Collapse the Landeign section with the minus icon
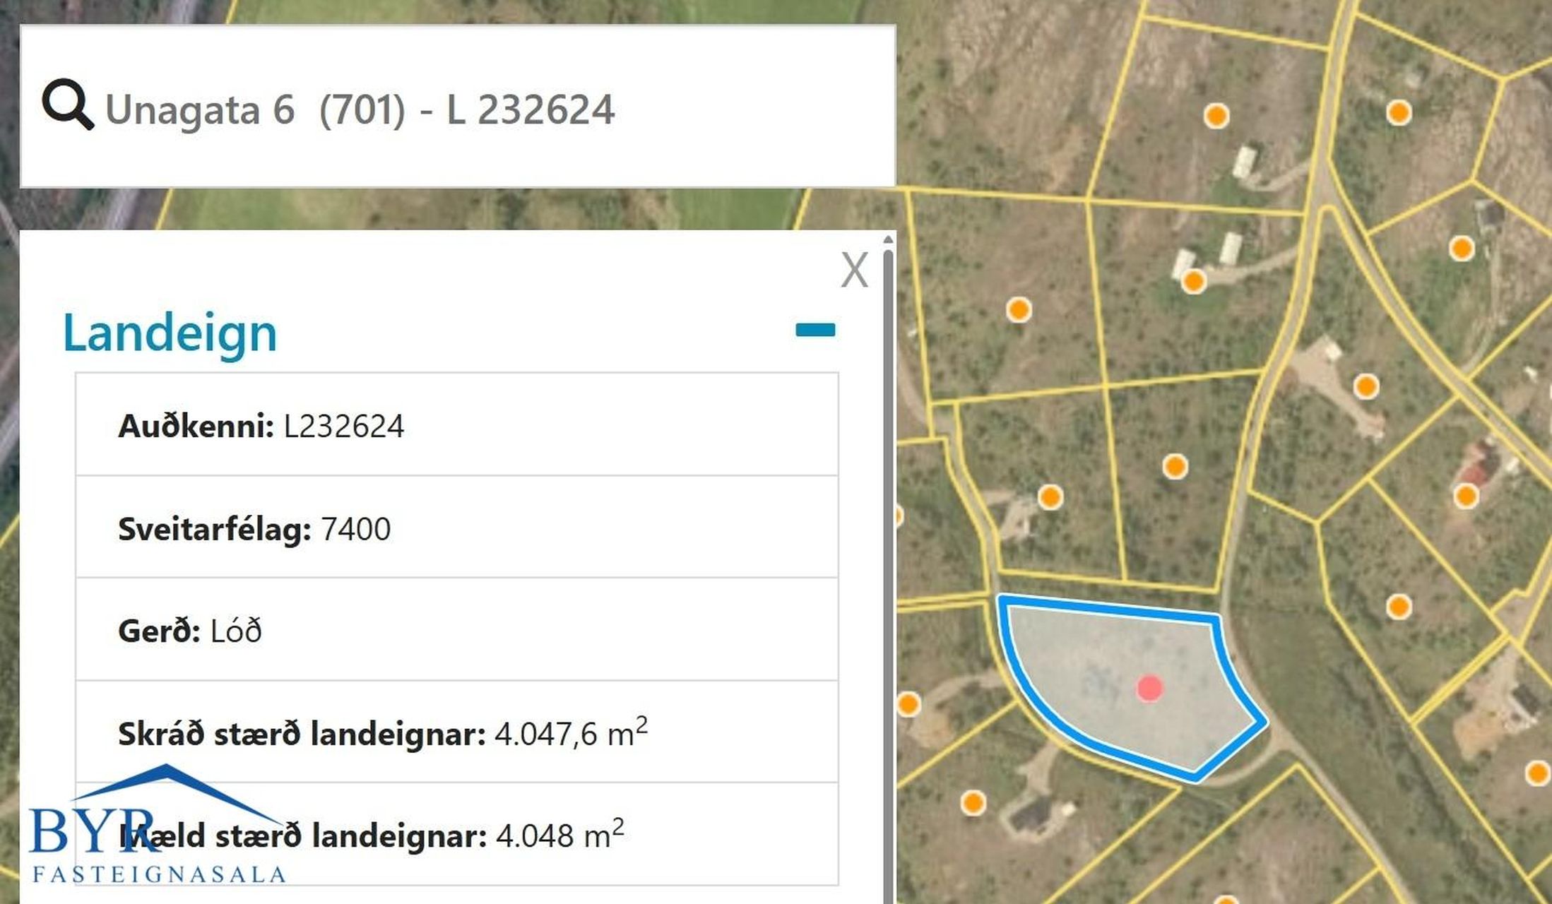The width and height of the screenshot is (1552, 904). [x=815, y=330]
